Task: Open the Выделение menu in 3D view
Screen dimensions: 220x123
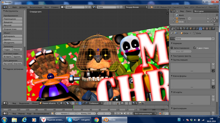Action: (24, 103)
